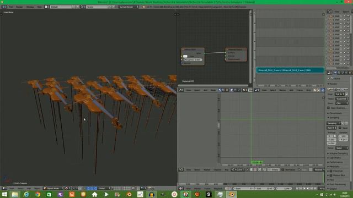
Task: Click the Filters button in graph editor
Action: (274, 170)
